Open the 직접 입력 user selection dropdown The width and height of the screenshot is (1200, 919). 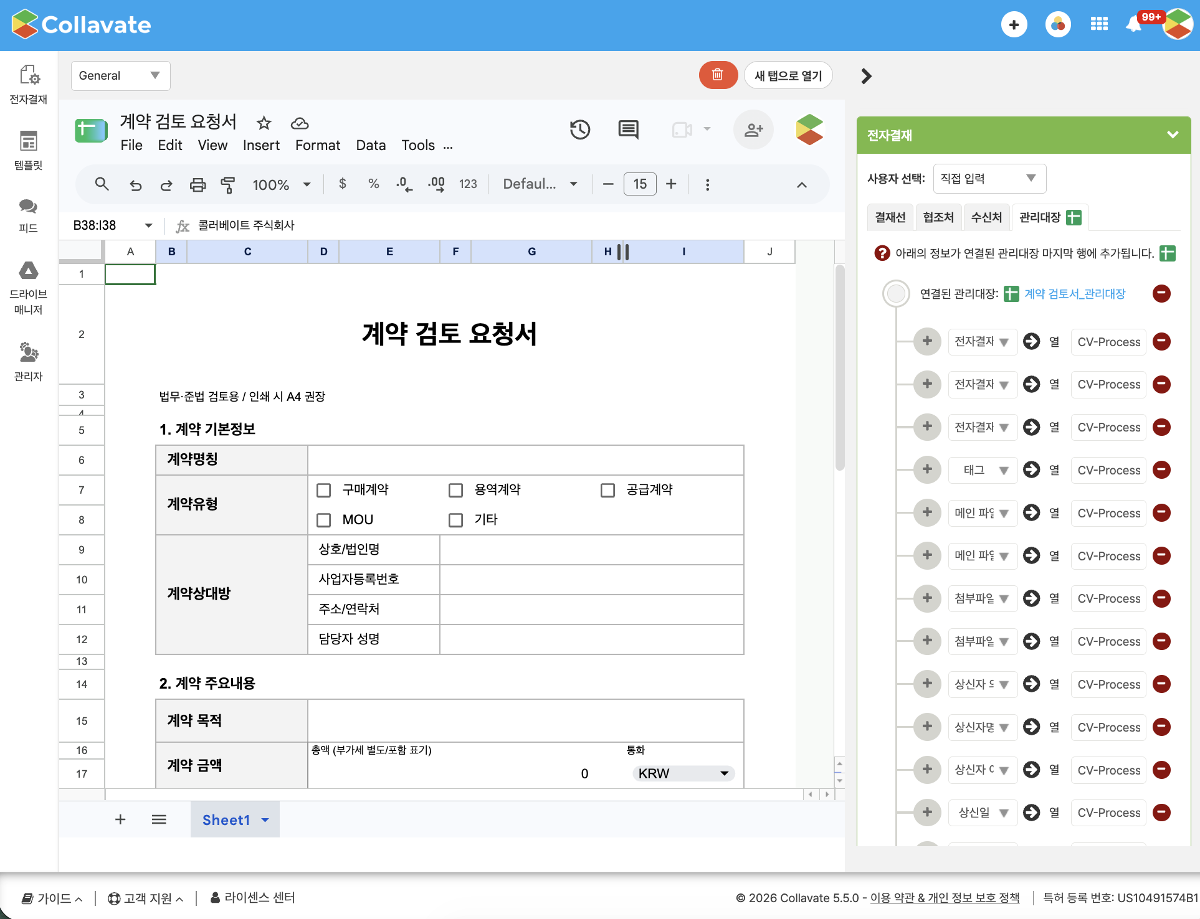click(989, 179)
